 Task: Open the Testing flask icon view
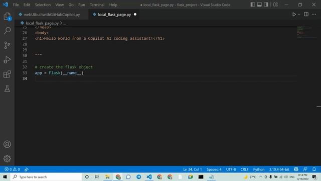coord(7,88)
